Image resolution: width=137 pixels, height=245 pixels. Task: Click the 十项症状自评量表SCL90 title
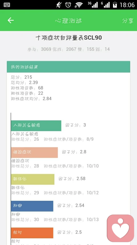coord(69,38)
